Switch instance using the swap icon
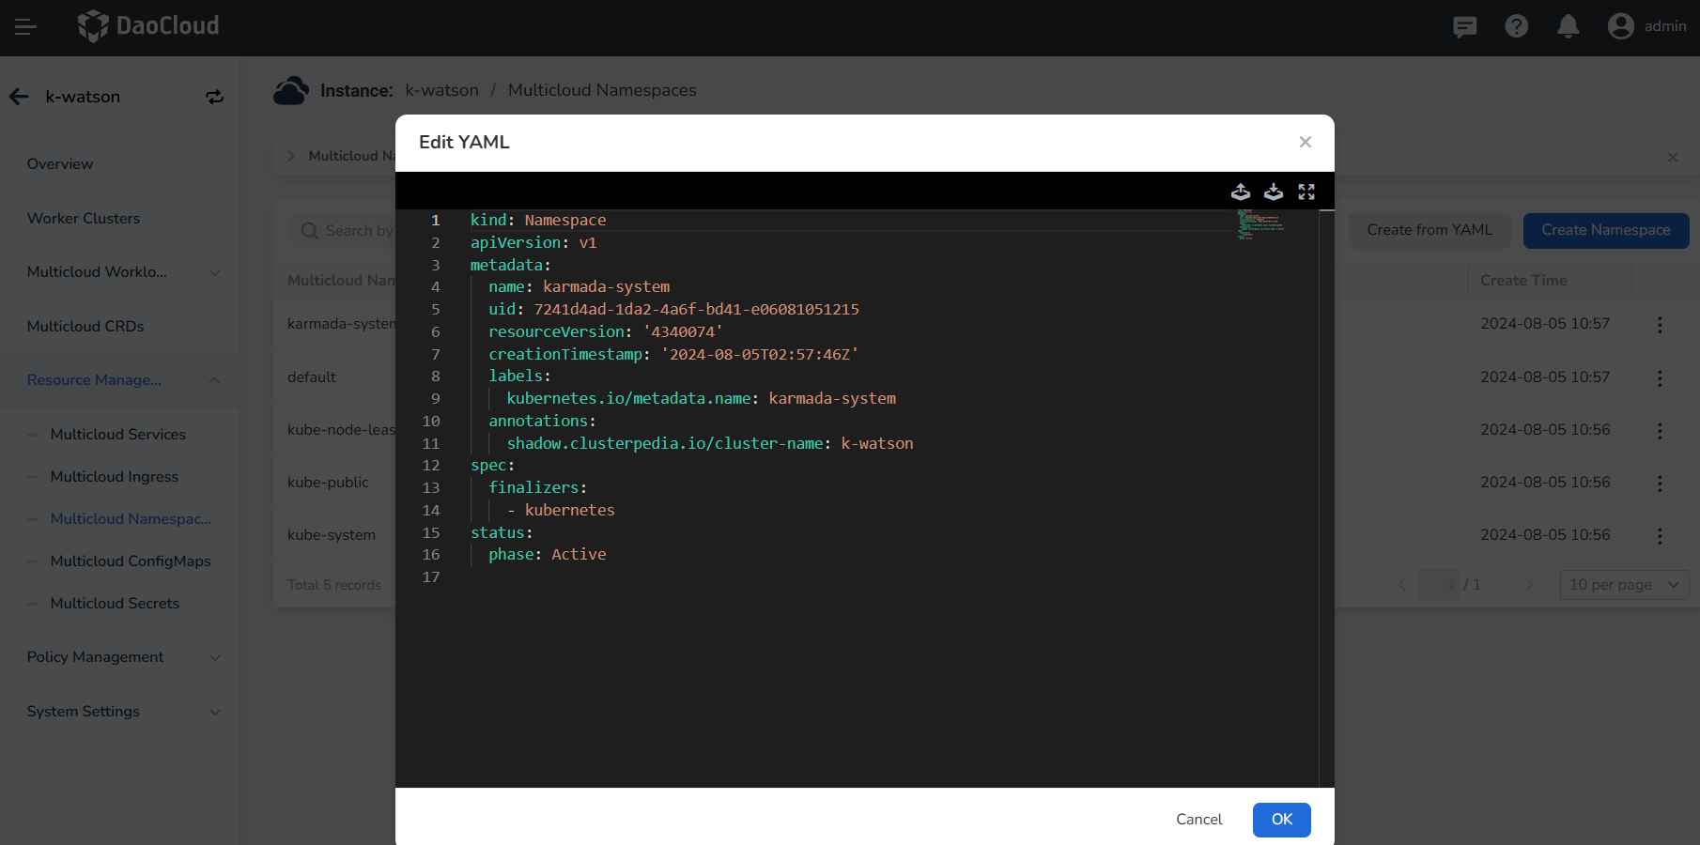The image size is (1700, 845). [x=214, y=97]
